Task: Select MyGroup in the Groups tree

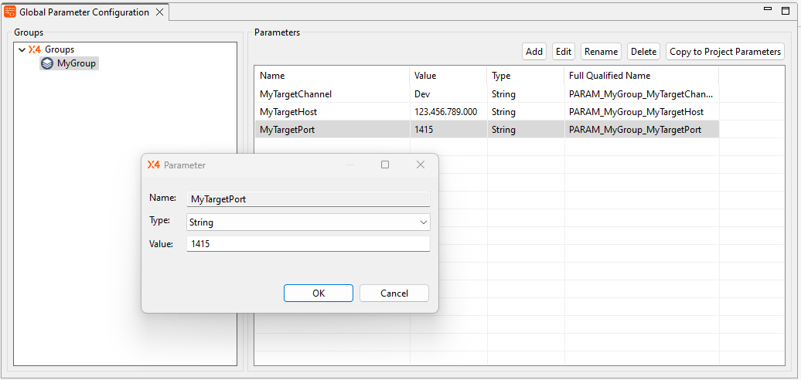Action: pyautogui.click(x=76, y=63)
